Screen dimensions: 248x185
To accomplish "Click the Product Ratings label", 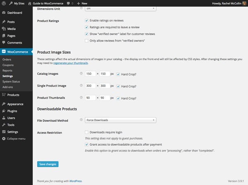I will click(48, 21).
